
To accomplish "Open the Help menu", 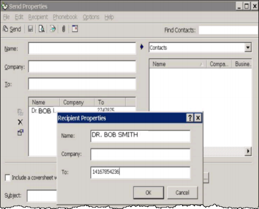I will point(109,17).
